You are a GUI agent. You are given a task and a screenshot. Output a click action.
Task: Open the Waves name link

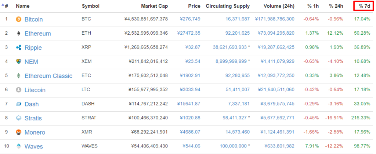tap(33, 146)
